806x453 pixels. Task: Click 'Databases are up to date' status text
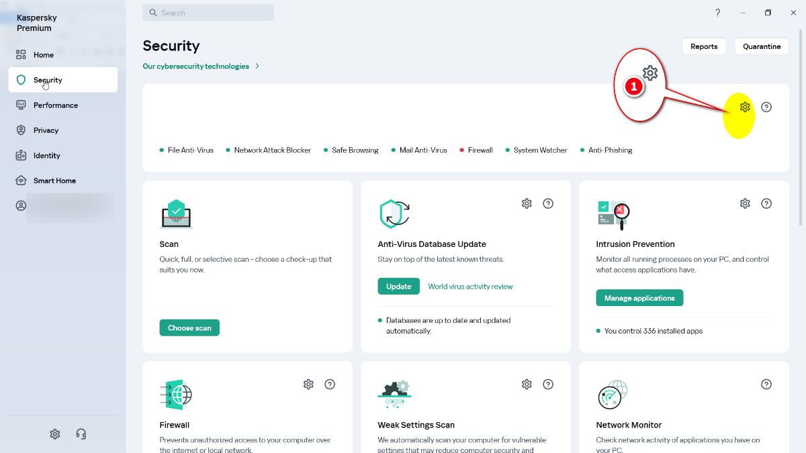point(449,325)
